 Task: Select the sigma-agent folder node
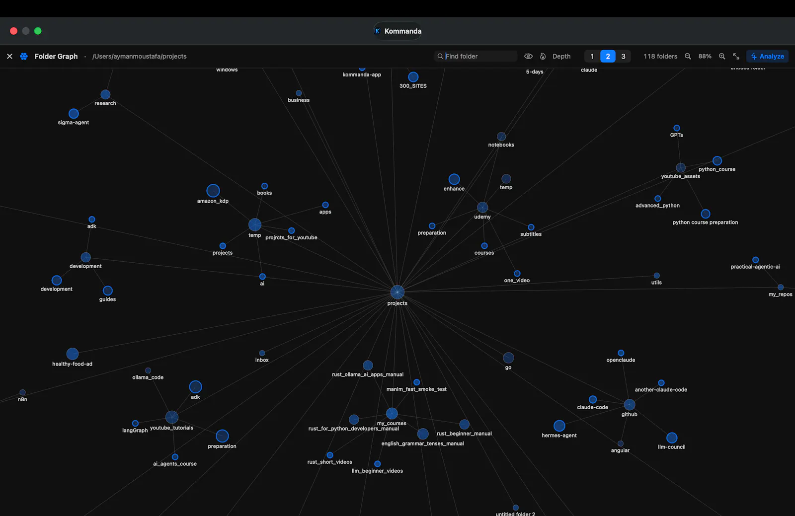pos(74,114)
